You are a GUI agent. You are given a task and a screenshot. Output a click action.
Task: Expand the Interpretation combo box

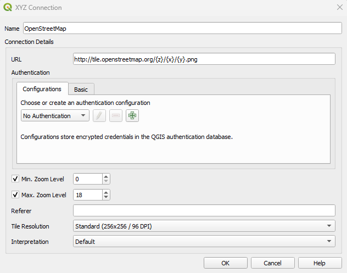(x=204, y=241)
